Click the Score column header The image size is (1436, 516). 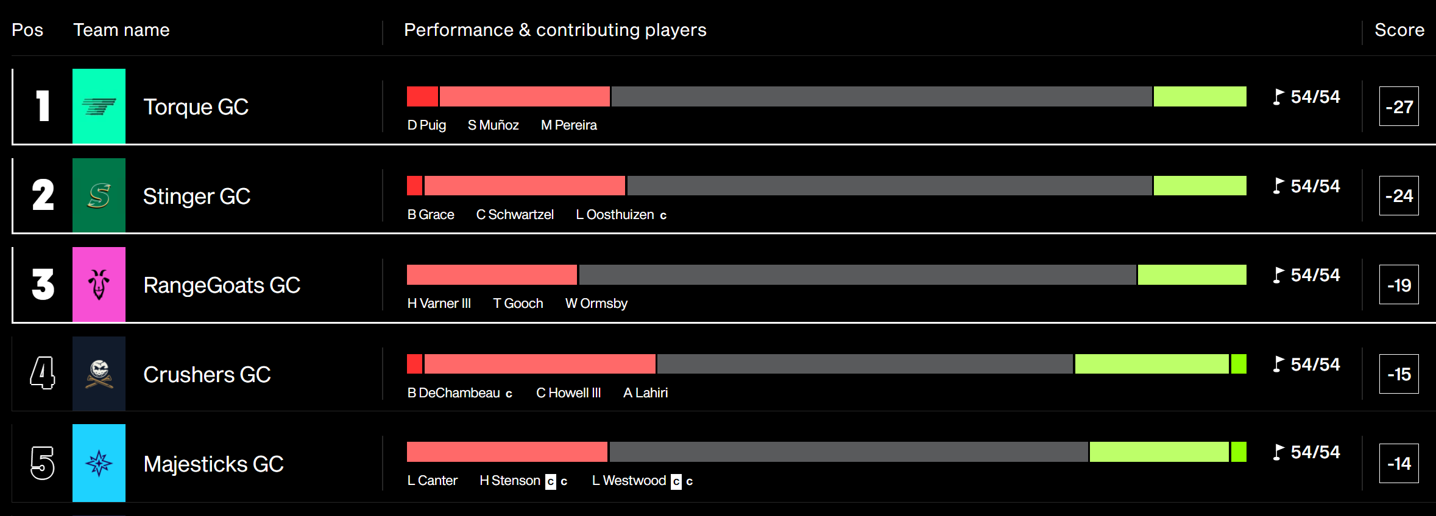point(1399,30)
